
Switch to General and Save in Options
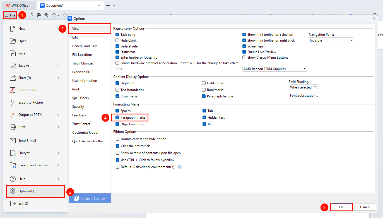click(90, 46)
